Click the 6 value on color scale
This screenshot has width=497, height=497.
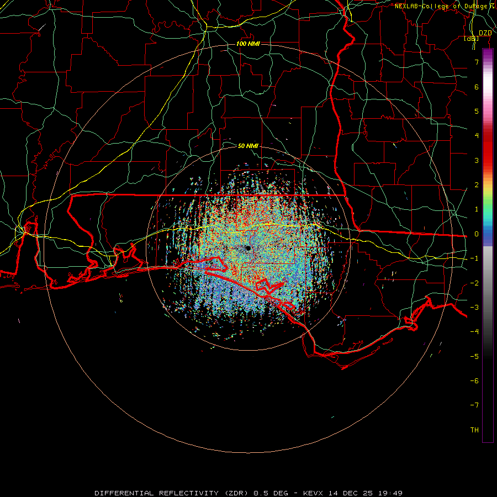click(477, 87)
